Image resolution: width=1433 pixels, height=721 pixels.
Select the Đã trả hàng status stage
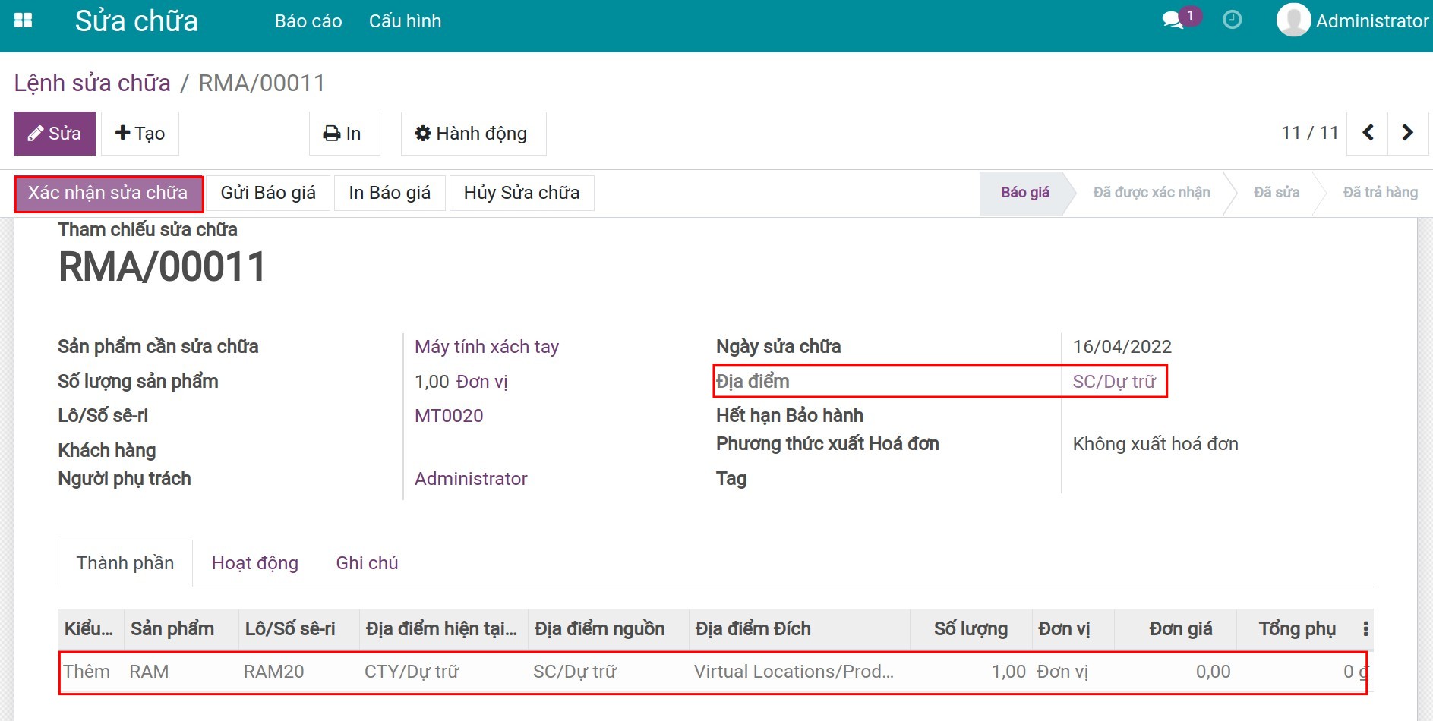(x=1380, y=193)
